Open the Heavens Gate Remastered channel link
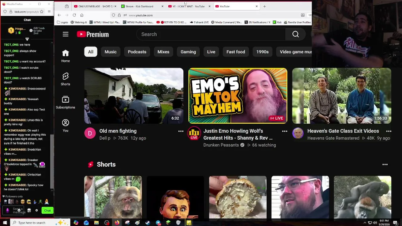The image size is (402, 226). click(333, 138)
